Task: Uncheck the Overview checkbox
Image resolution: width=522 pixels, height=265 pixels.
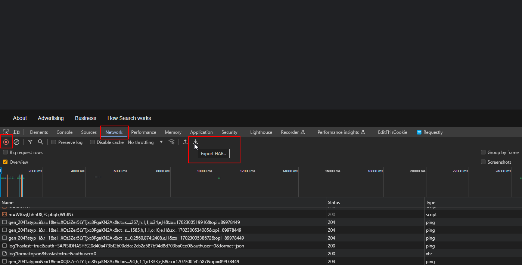Action: [5, 162]
